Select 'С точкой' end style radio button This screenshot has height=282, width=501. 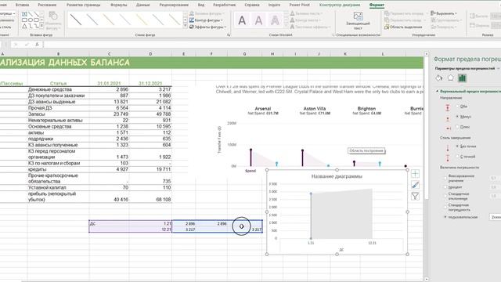[457, 157]
